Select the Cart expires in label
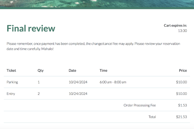The image size is (194, 129). 175,26
